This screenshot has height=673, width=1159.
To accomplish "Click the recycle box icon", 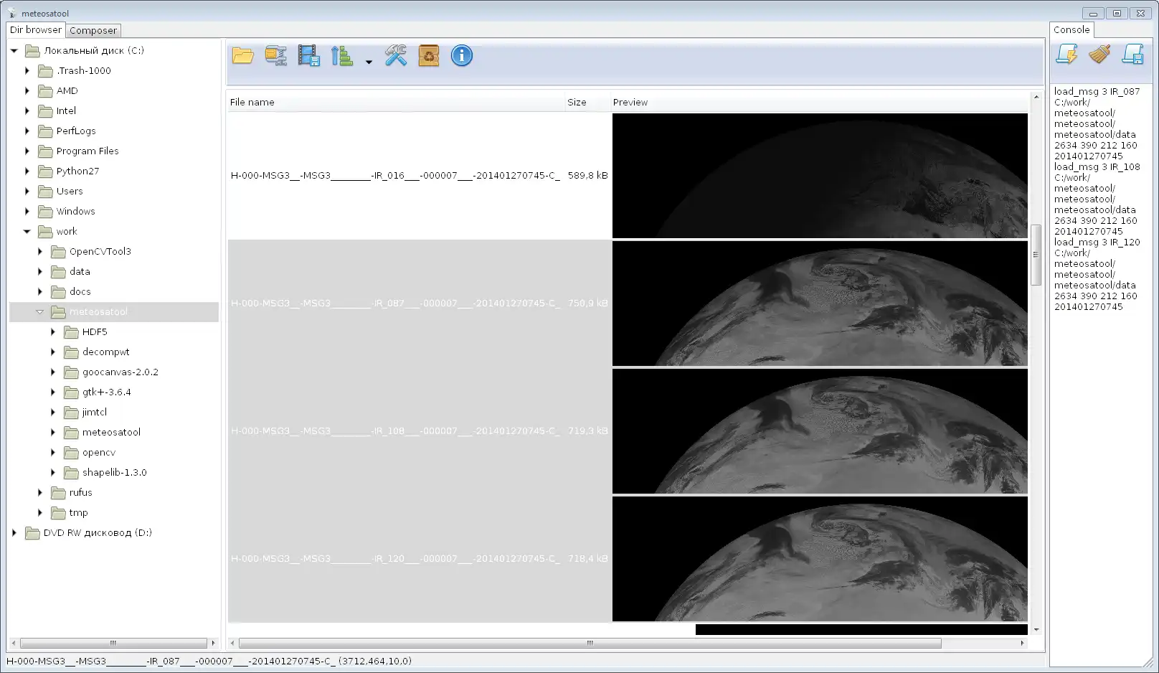I will pyautogui.click(x=429, y=56).
